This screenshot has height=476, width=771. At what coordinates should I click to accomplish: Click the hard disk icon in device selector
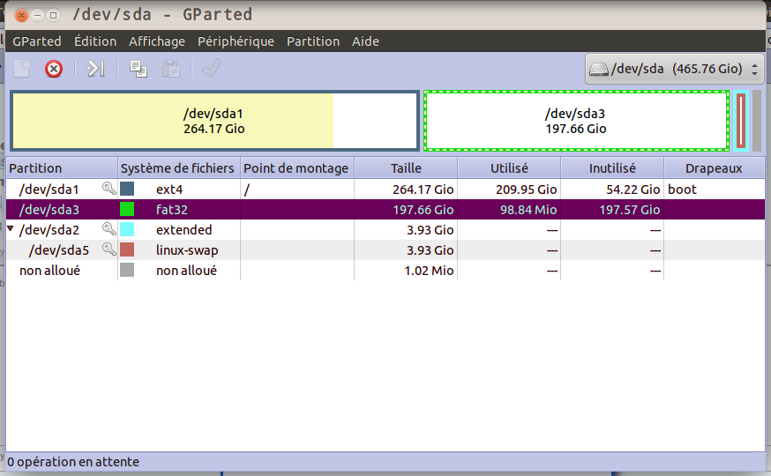click(598, 70)
